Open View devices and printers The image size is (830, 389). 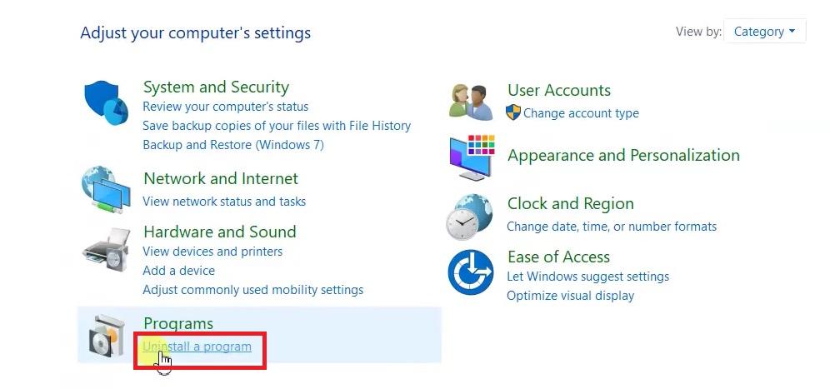point(212,252)
